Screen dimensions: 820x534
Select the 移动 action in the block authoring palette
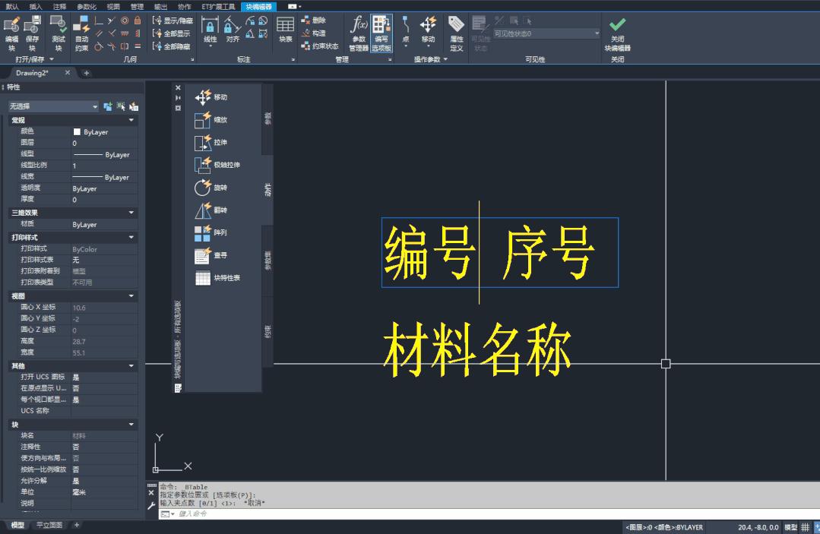[215, 98]
